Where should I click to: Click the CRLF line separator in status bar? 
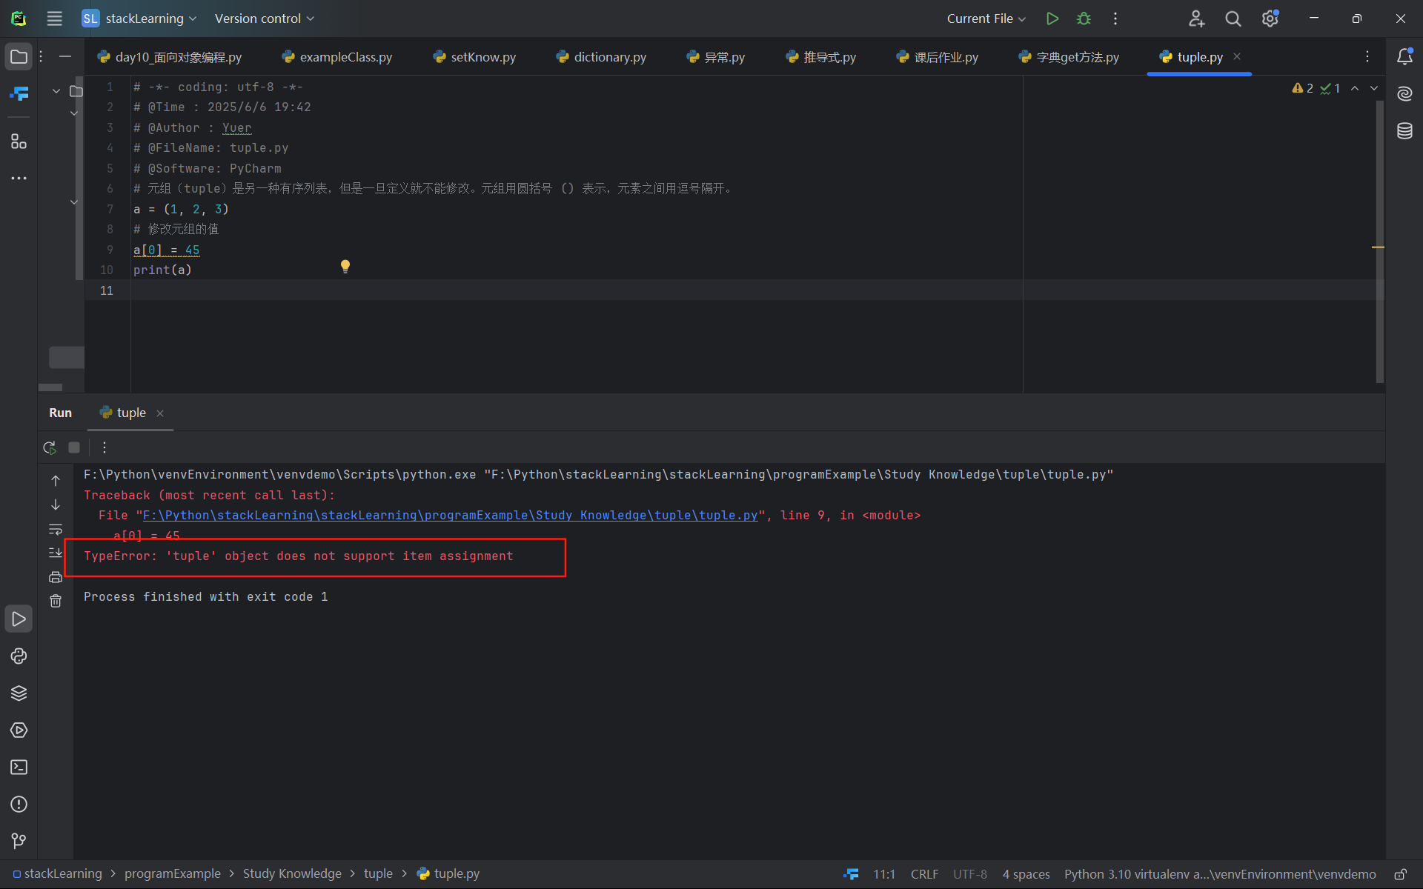point(924,874)
